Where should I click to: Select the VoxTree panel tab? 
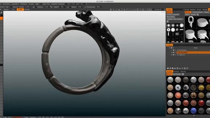click(x=169, y=45)
